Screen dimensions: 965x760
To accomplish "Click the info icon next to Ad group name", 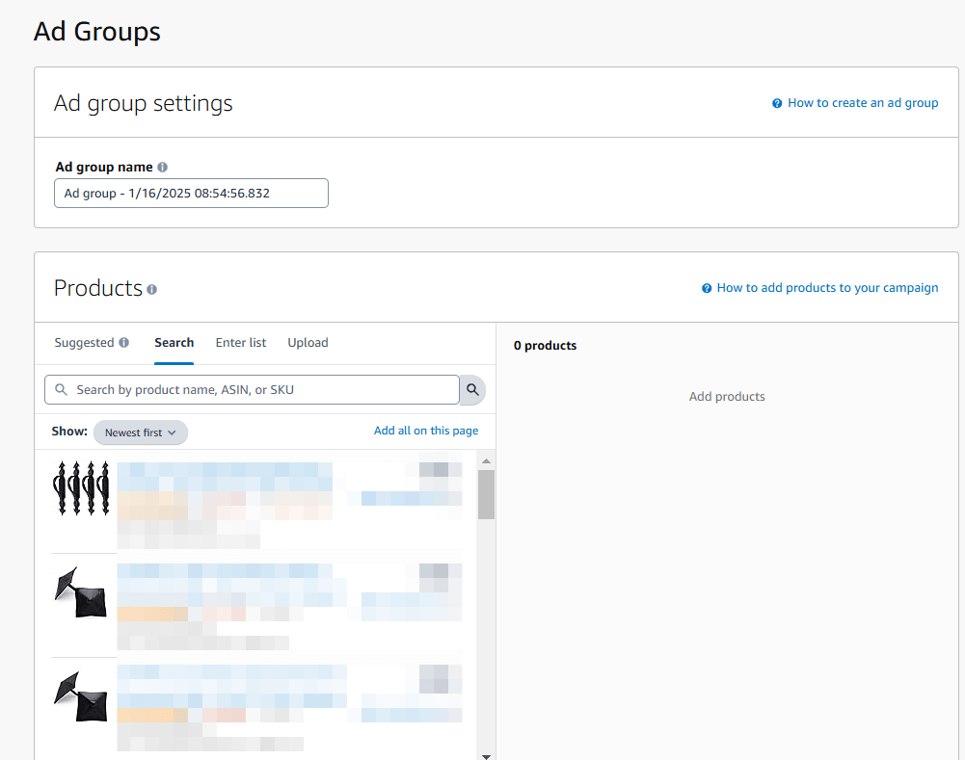I will click(x=162, y=168).
